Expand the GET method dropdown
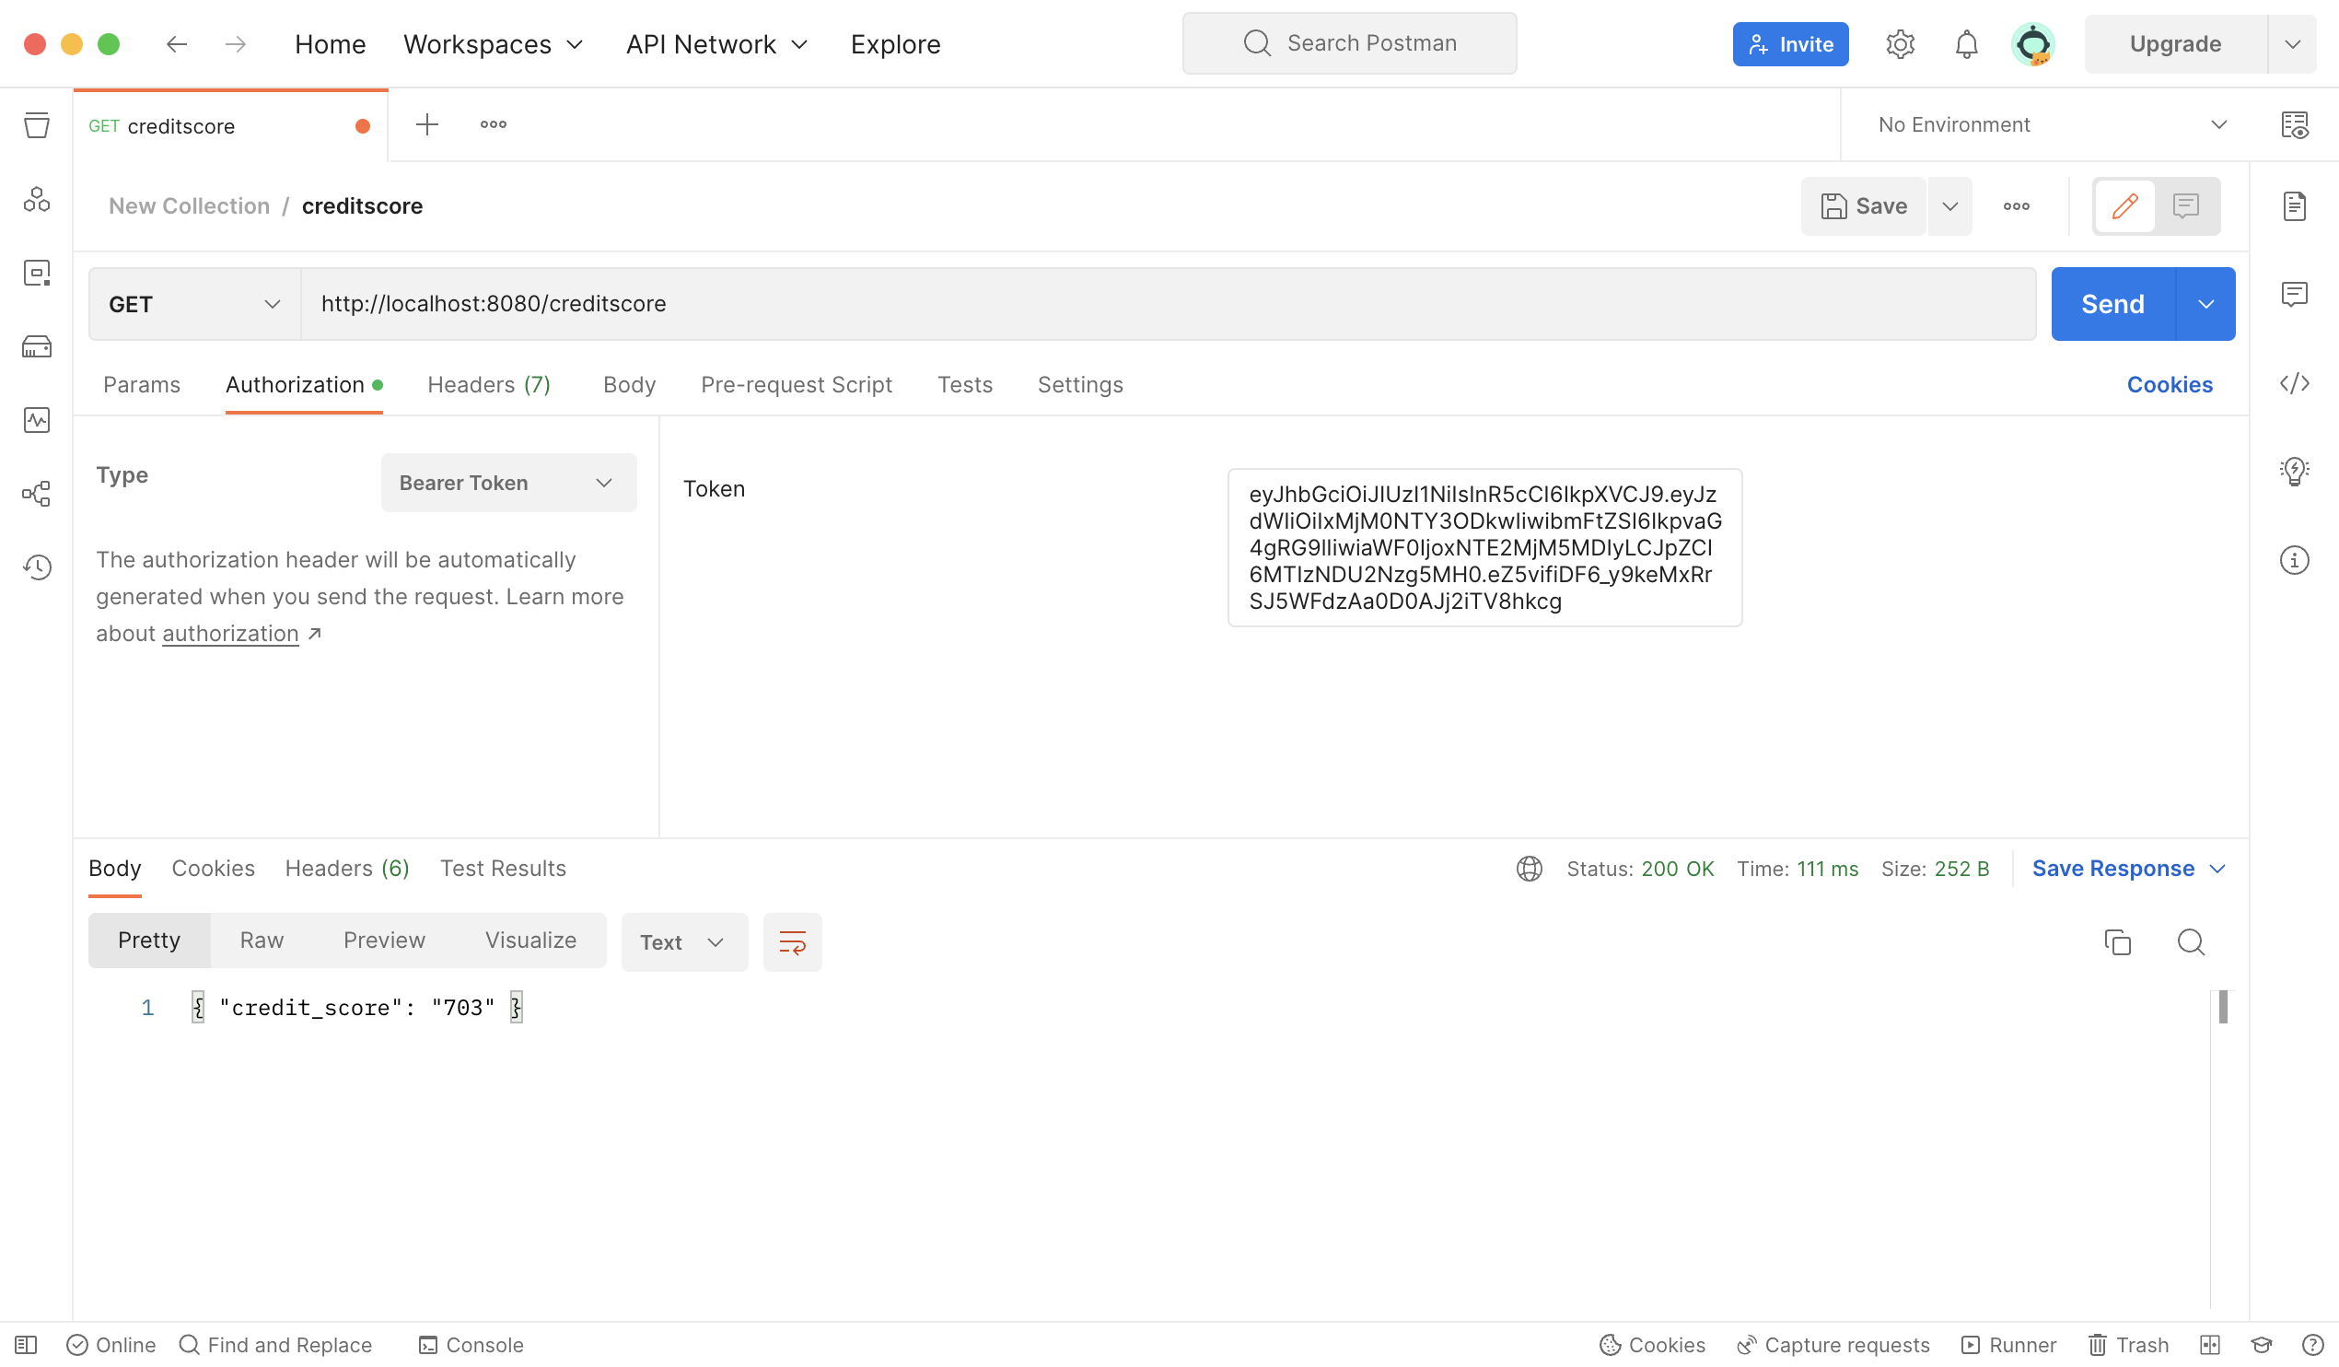Viewport: 2339px width, 1367px height. pos(194,304)
